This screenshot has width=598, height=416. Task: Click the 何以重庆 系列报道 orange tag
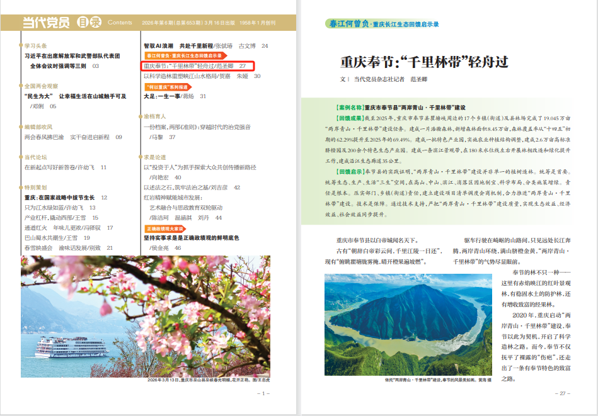168,87
